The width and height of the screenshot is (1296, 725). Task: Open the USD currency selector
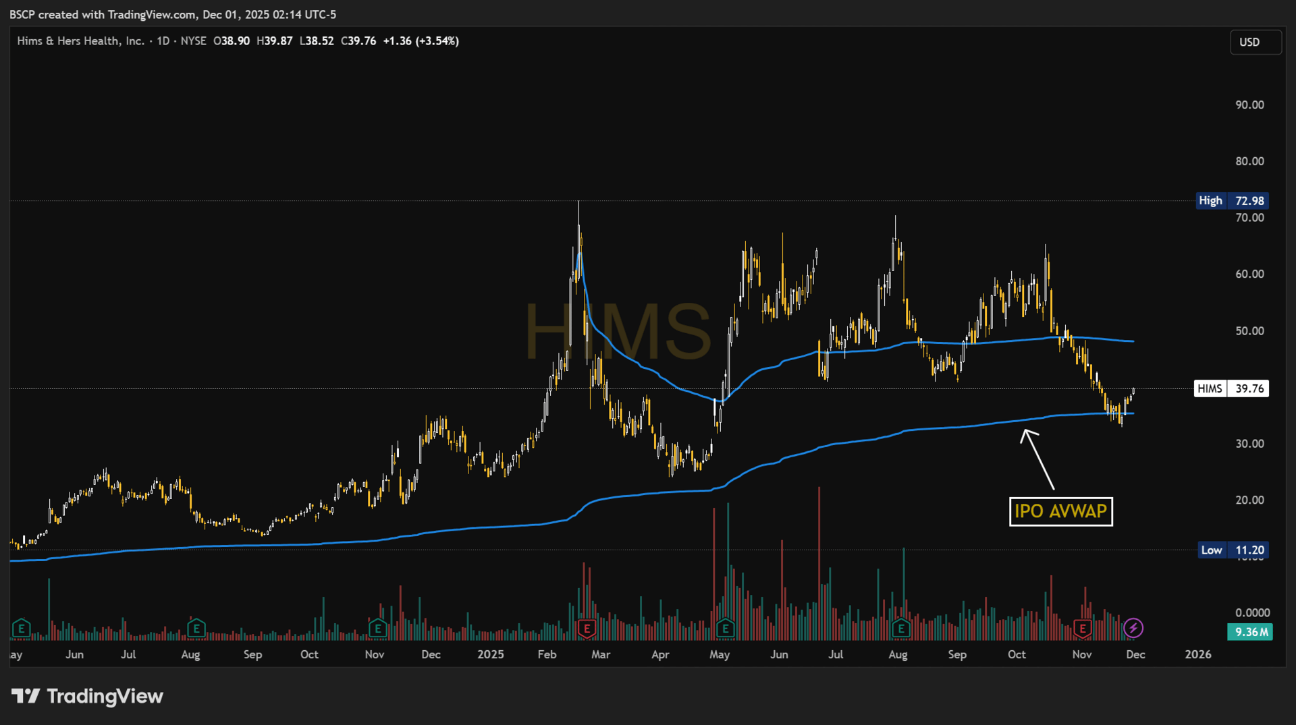pos(1255,42)
